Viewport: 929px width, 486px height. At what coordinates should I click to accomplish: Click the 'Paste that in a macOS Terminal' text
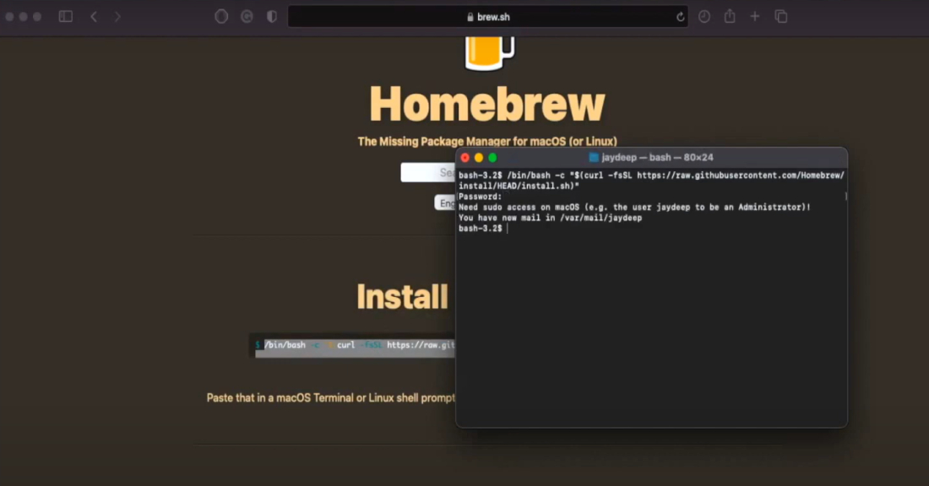(x=330, y=397)
